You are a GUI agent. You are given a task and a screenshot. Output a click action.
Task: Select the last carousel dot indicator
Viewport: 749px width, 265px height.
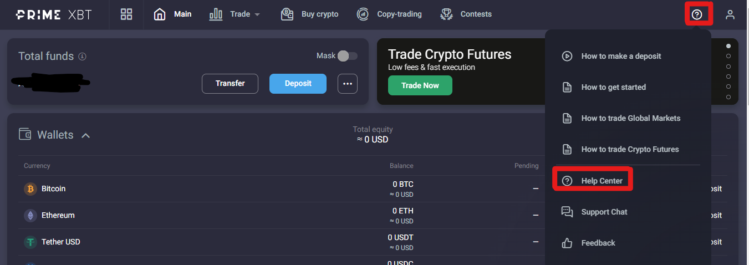pyautogui.click(x=728, y=97)
